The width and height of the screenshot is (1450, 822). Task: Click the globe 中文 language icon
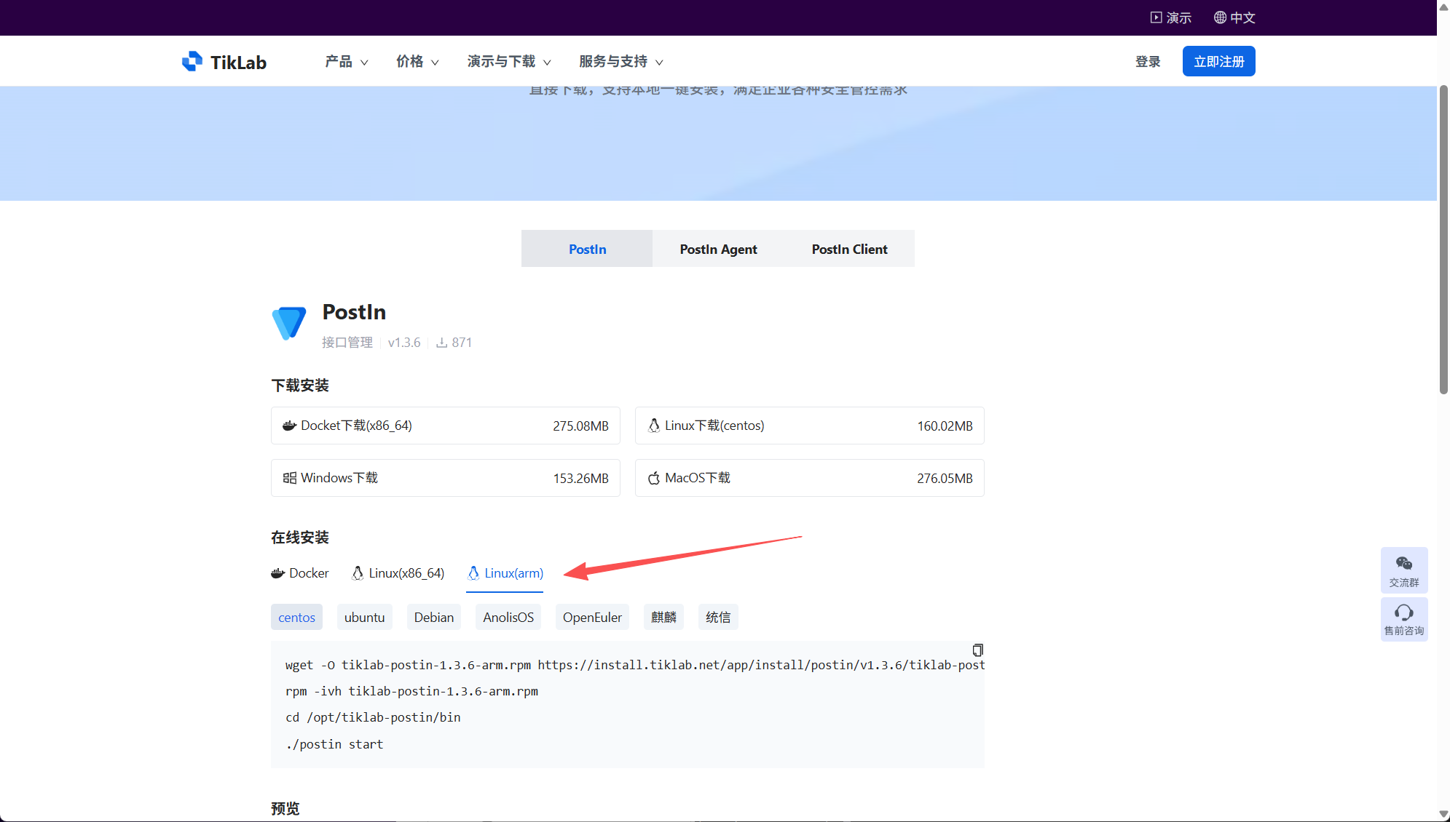click(1220, 17)
